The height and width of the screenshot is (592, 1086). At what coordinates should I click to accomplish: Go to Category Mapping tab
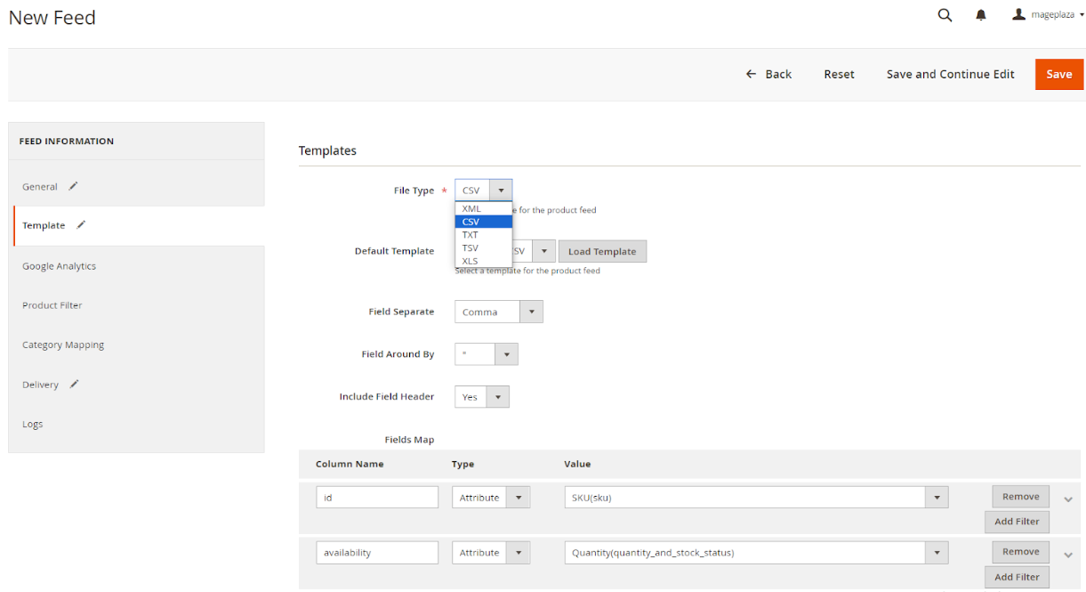63,345
